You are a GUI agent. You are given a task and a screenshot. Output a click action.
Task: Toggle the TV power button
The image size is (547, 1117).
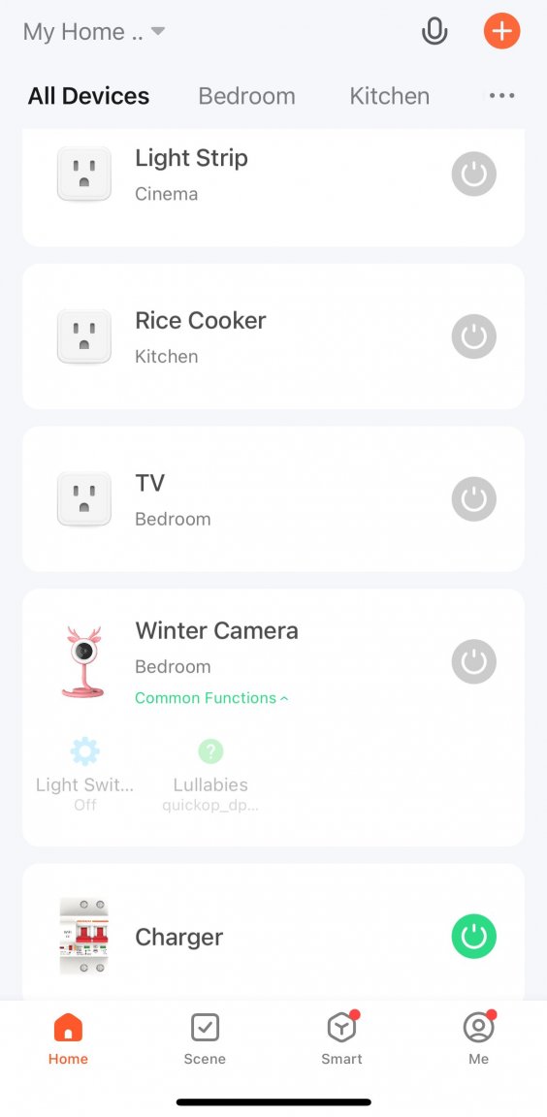(473, 498)
